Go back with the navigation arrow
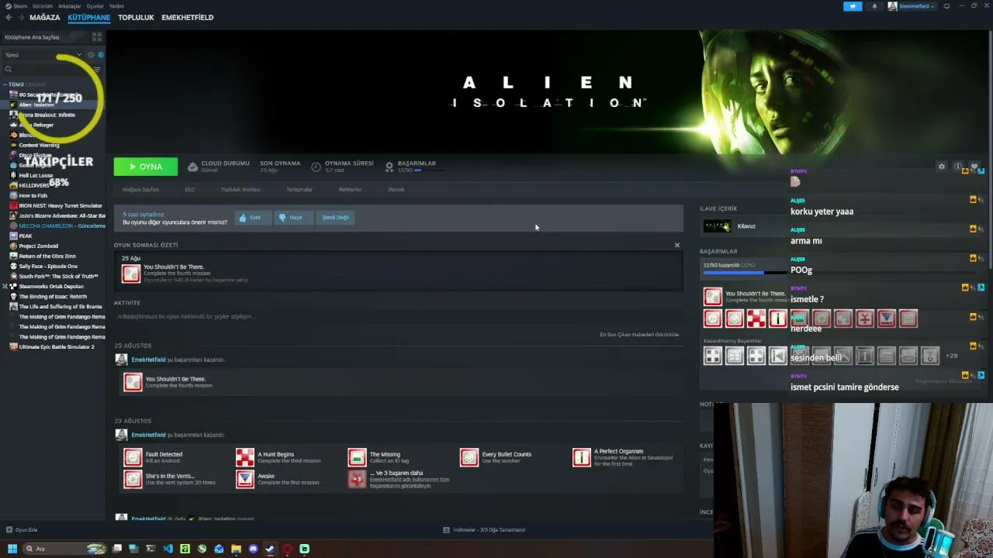Viewport: 993px width, 558px height. (9, 17)
